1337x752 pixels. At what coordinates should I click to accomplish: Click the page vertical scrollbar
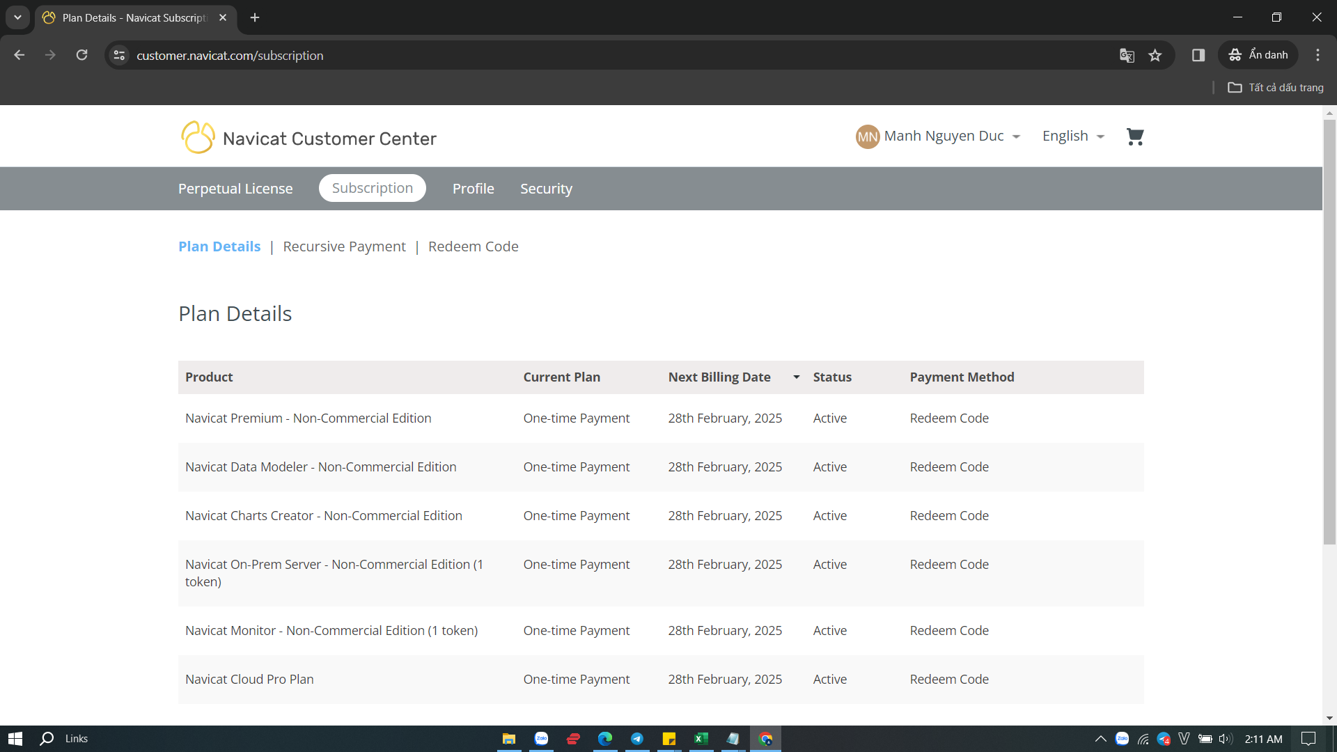tap(1329, 331)
